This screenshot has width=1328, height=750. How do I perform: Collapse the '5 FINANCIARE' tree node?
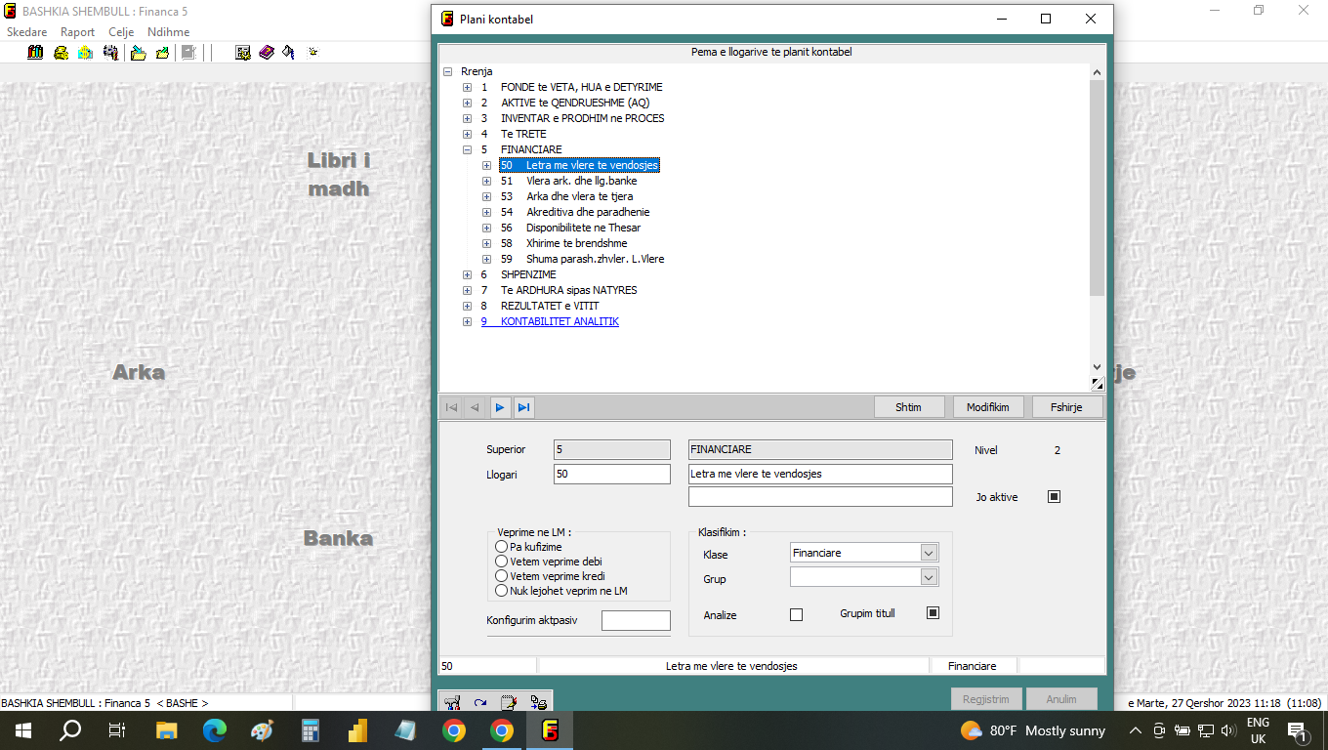[x=468, y=149]
